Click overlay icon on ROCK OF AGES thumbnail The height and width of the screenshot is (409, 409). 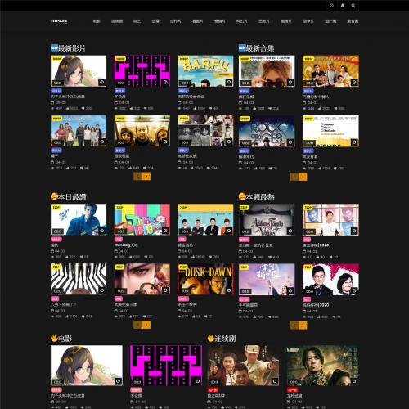tap(290, 142)
